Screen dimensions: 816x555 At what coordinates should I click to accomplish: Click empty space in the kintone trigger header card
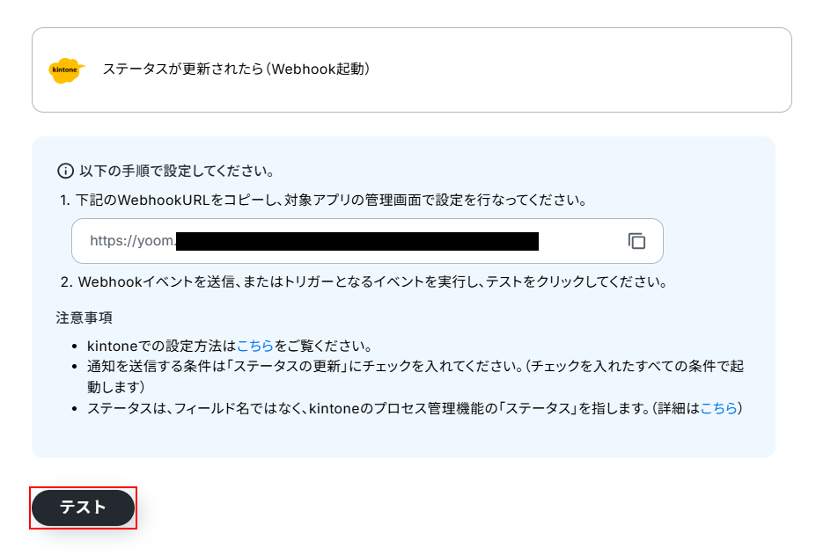click(572, 69)
